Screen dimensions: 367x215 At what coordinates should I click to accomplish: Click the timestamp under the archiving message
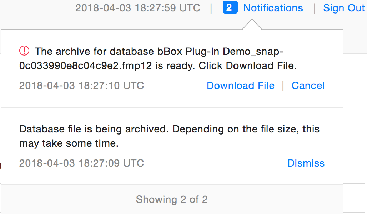click(x=81, y=163)
